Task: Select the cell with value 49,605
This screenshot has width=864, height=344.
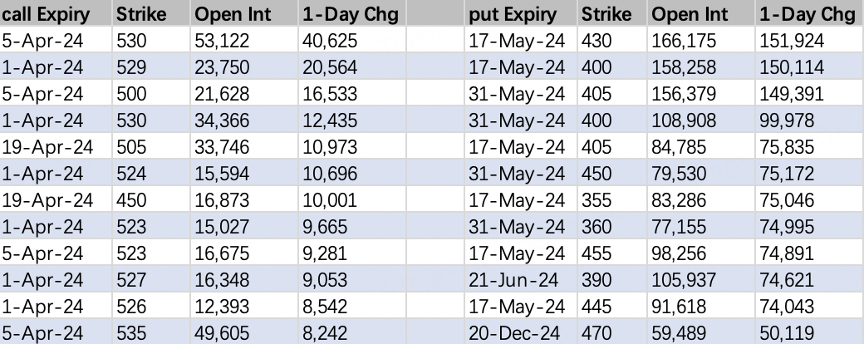Action: [222, 334]
